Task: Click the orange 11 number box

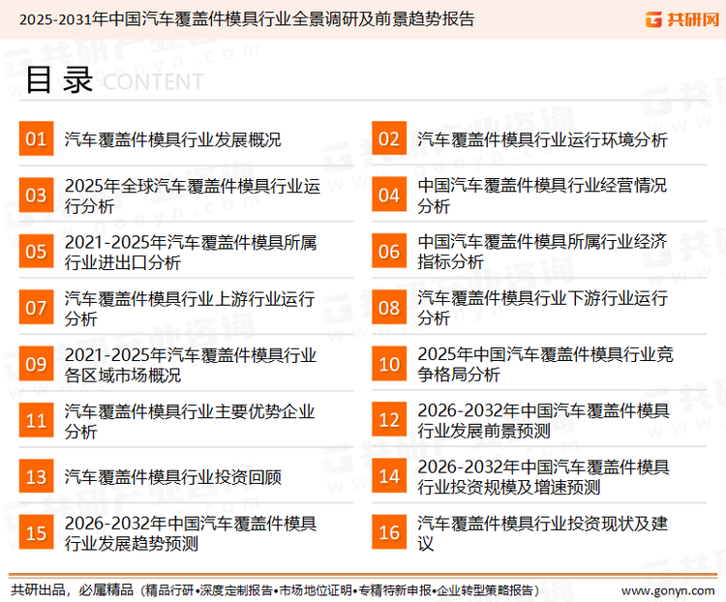Action: (36, 420)
